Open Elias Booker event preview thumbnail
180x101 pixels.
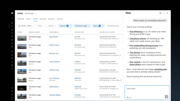coord(22,38)
